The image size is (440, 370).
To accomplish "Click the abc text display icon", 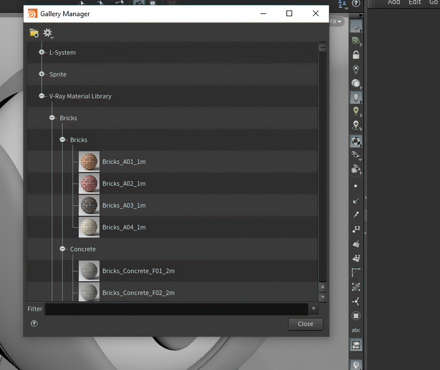I will click(x=356, y=330).
